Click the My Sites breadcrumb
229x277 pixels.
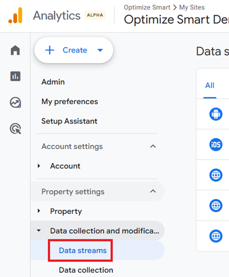(192, 7)
